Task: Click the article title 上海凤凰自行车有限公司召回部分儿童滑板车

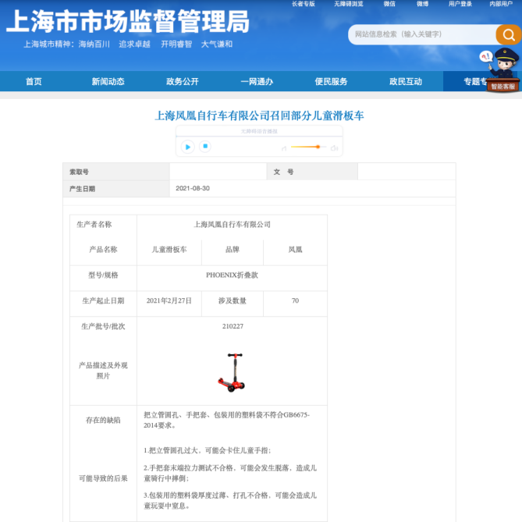Action: point(259,115)
